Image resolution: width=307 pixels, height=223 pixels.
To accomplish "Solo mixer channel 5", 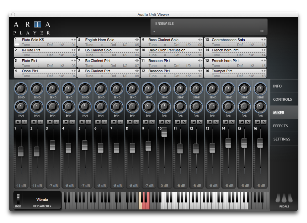I will [88, 122].
